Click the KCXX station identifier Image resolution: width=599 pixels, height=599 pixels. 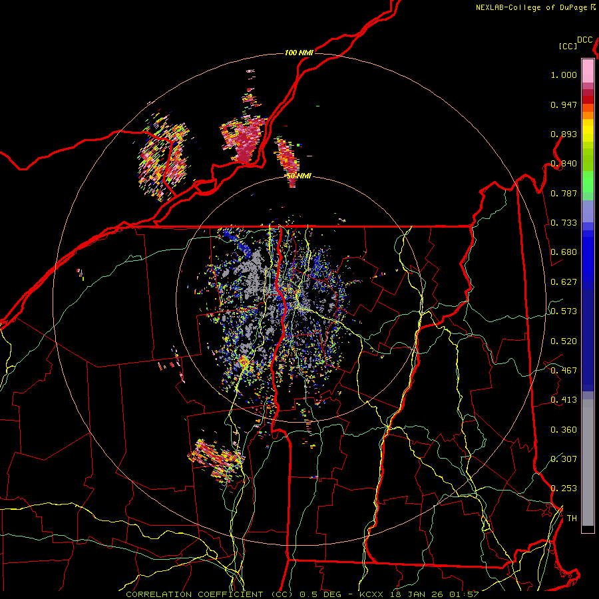[x=371, y=594]
